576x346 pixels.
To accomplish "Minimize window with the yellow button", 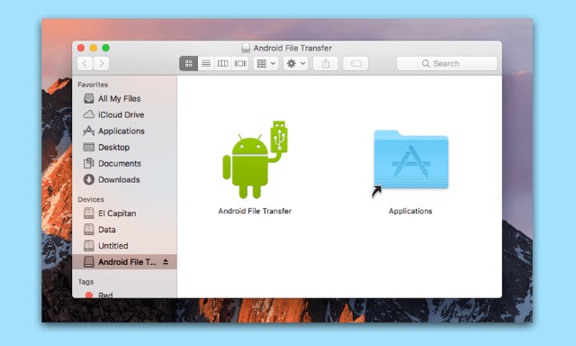I will tap(94, 48).
